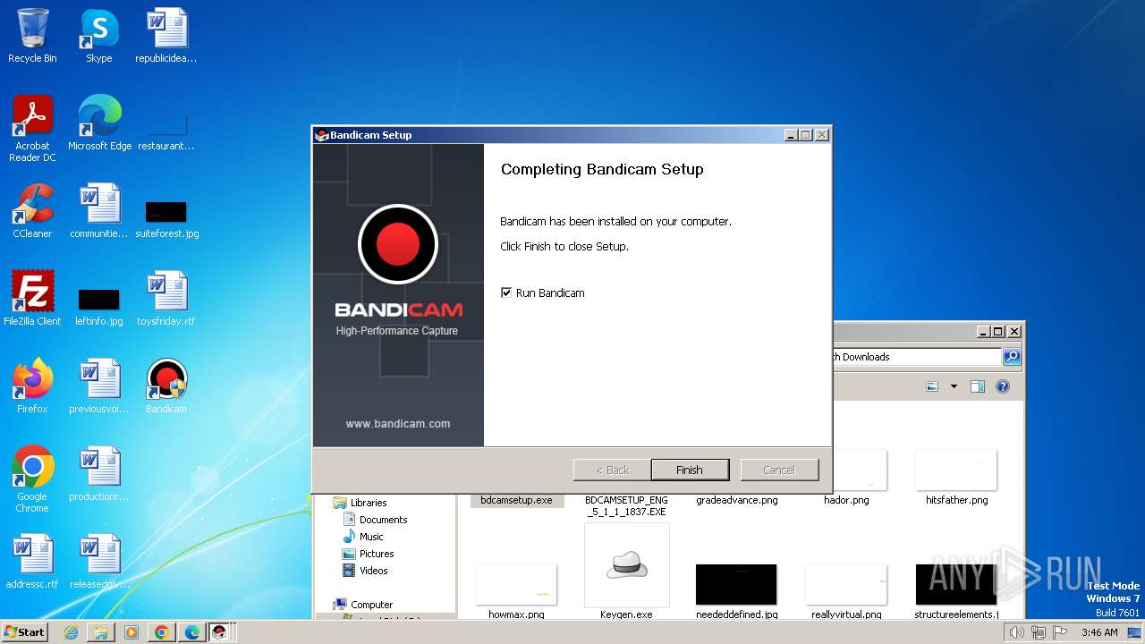Open the volume control in system tray
The height and width of the screenshot is (644, 1145).
(1016, 632)
